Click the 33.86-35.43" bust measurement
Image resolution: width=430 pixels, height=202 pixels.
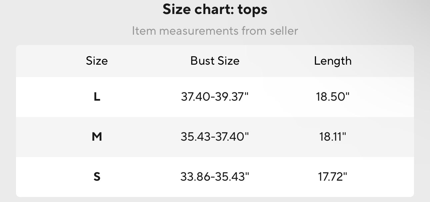pos(215,176)
